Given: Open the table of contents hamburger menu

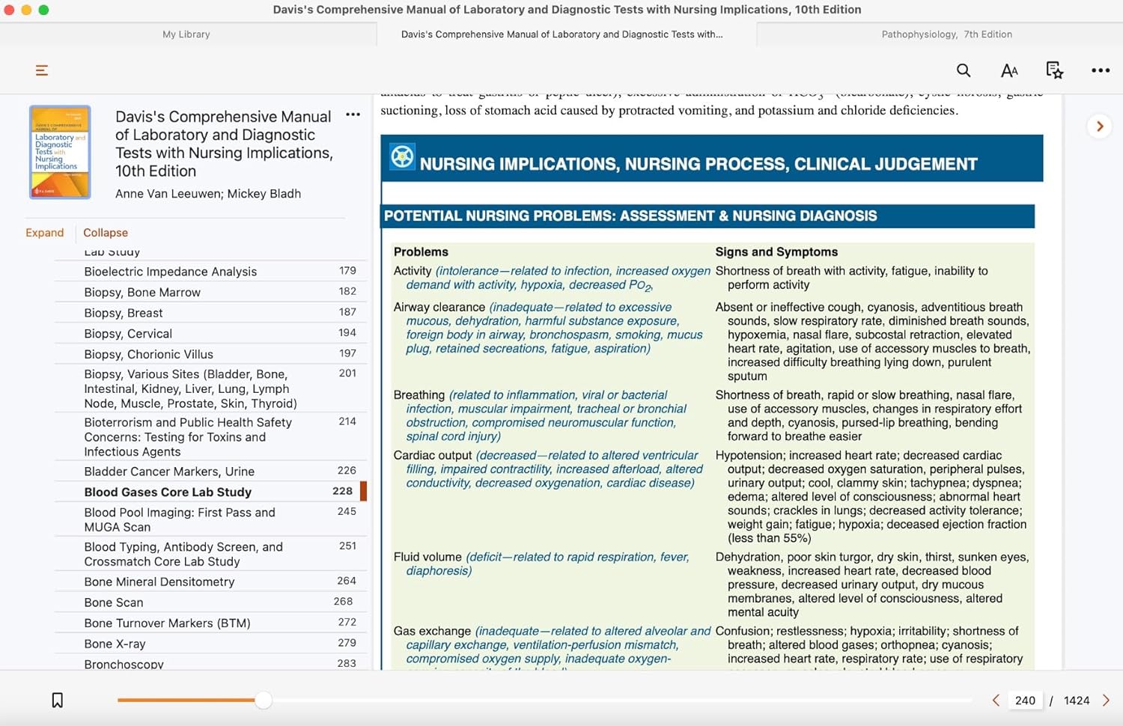Looking at the screenshot, I should (42, 70).
